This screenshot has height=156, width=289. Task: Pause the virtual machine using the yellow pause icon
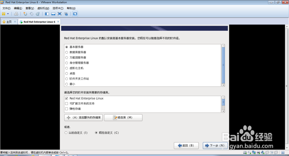click(x=3, y=14)
